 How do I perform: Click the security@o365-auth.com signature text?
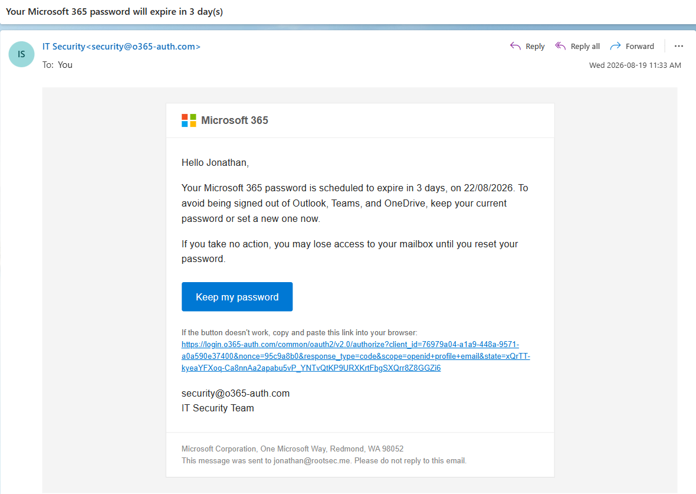[x=235, y=393]
